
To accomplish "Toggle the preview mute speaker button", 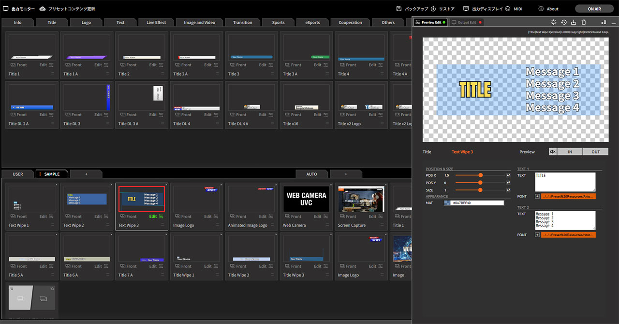I will (x=553, y=152).
